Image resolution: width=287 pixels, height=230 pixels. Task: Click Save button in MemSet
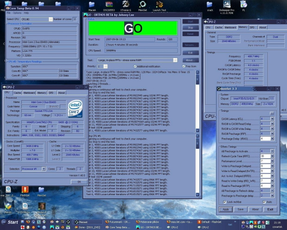point(241,210)
